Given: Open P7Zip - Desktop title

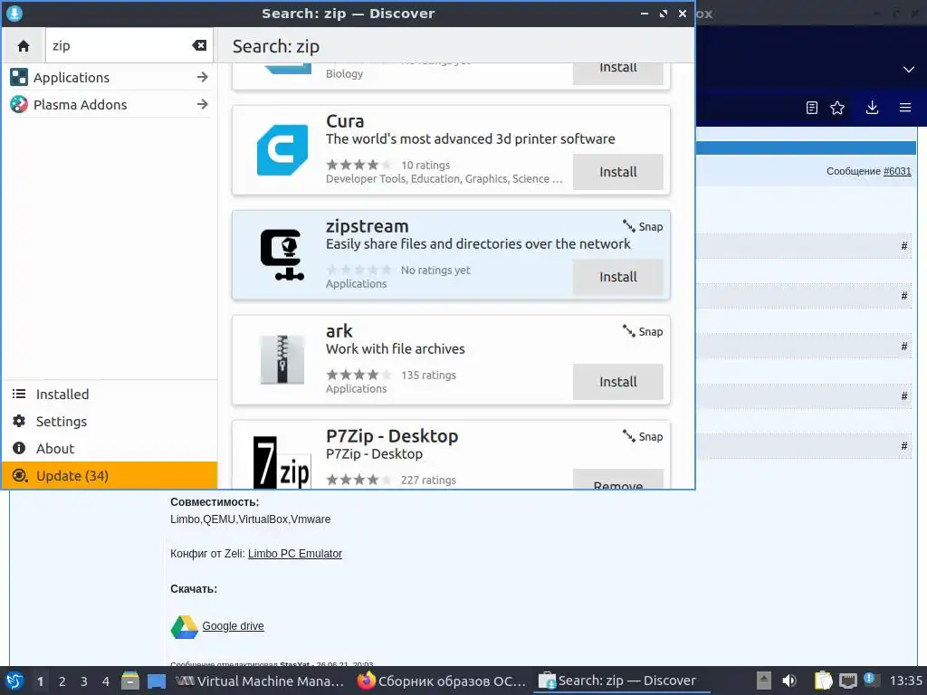Looking at the screenshot, I should click(392, 436).
